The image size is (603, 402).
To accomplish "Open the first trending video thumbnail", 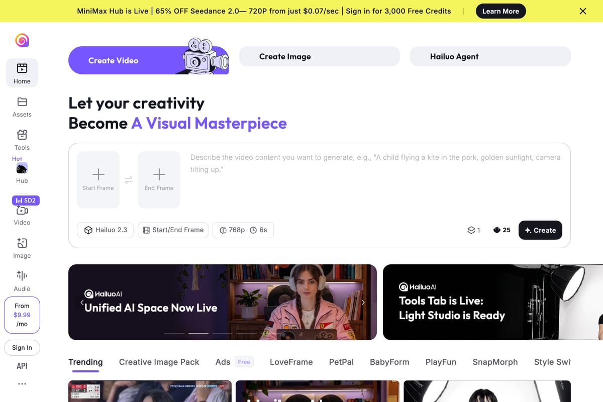I will point(150,391).
